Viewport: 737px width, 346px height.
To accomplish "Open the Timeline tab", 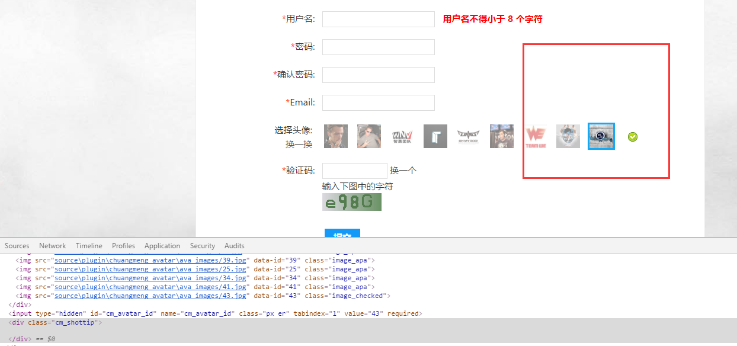I will click(89, 246).
